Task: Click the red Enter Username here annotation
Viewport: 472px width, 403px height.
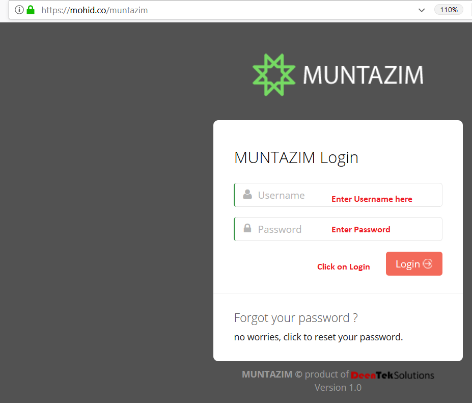Action: 372,199
